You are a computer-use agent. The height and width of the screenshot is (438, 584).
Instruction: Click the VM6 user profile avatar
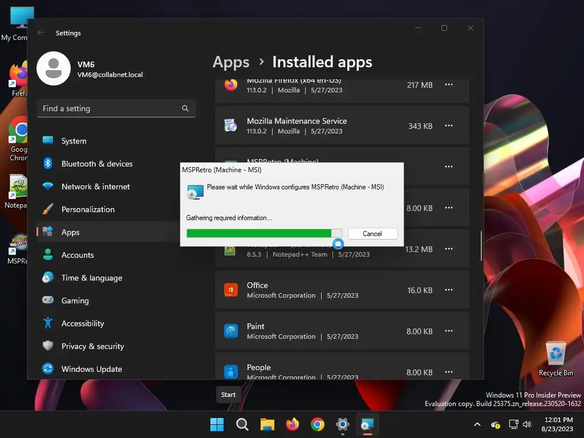(x=54, y=68)
